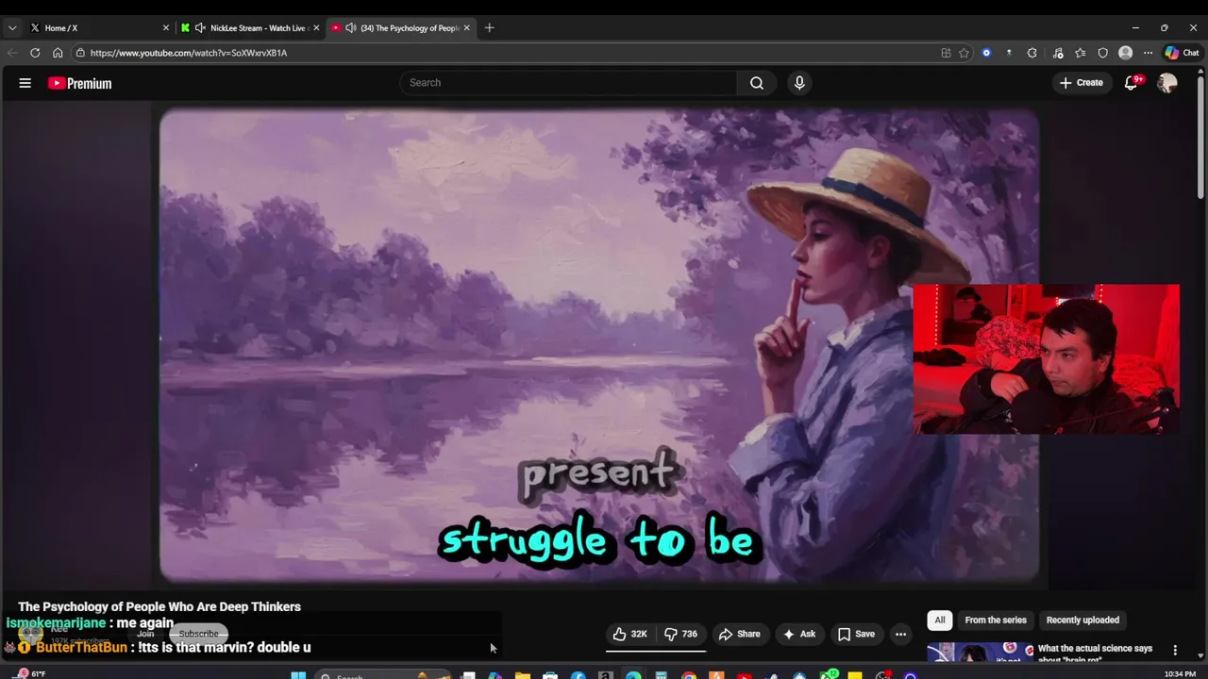Open the brain rot science video title
This screenshot has height=679, width=1208.
tap(1095, 654)
